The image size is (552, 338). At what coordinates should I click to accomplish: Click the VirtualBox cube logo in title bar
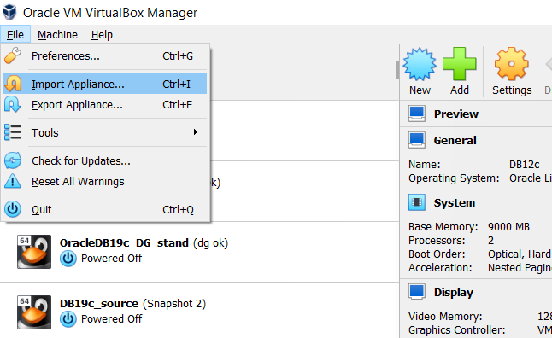pos(9,12)
